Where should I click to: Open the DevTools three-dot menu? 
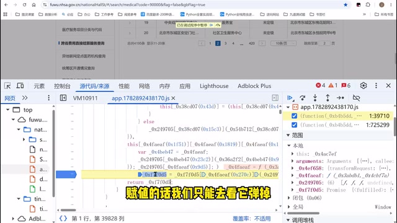point(376,85)
